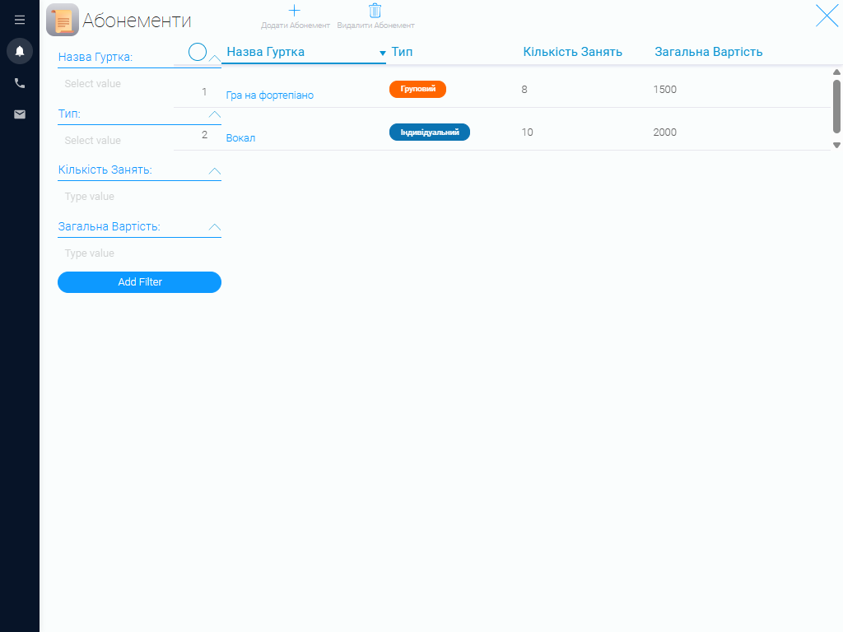Open the Вокал link
843x632 pixels.
tap(240, 138)
